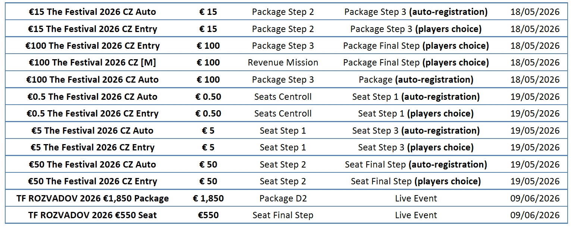The height and width of the screenshot is (229, 571).
Task: Select the €100 The Festival 2026 CZ [M] cell
Action: coord(92,63)
